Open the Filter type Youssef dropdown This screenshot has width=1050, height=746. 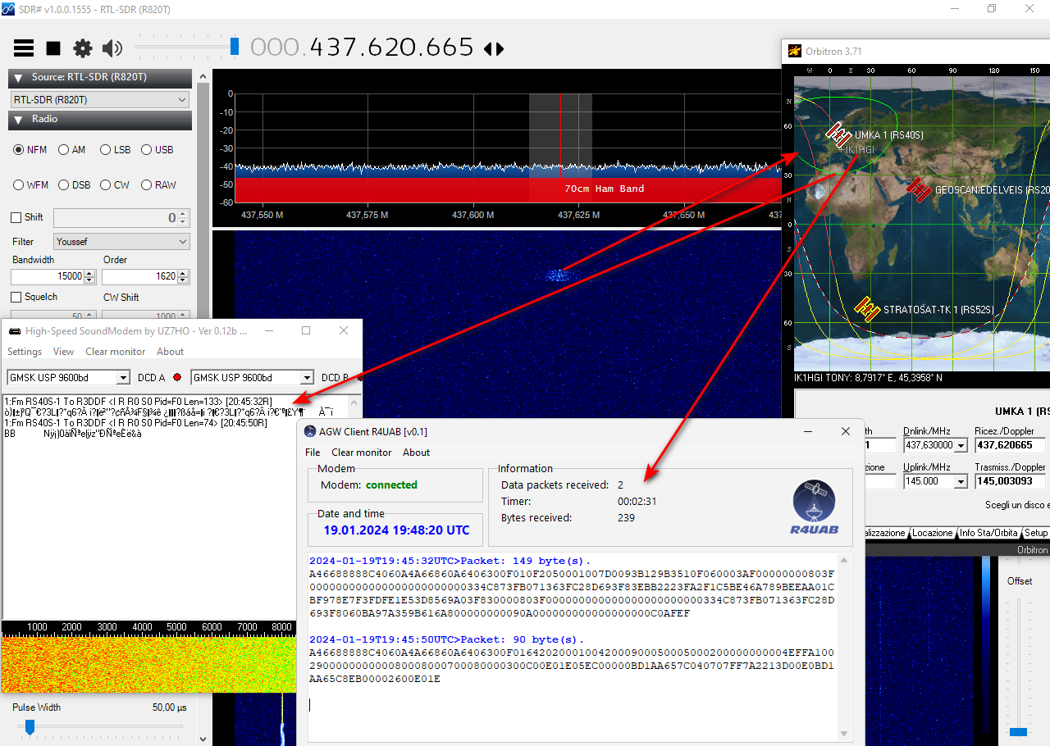pos(121,242)
